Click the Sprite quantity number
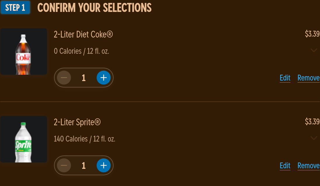 (84, 165)
